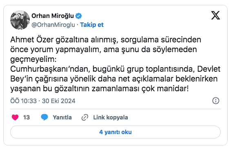
Task: Click the tweet line starting Ahmet Özer gözaltına
Action: click(x=106, y=40)
